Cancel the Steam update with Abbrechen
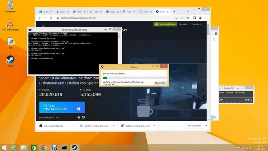The height and width of the screenshot is (151, 268). [x=160, y=83]
